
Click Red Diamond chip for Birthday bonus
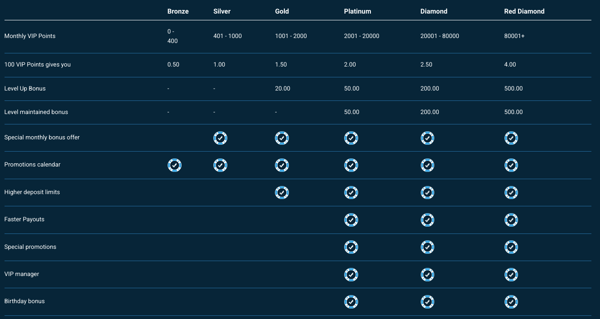click(x=511, y=302)
